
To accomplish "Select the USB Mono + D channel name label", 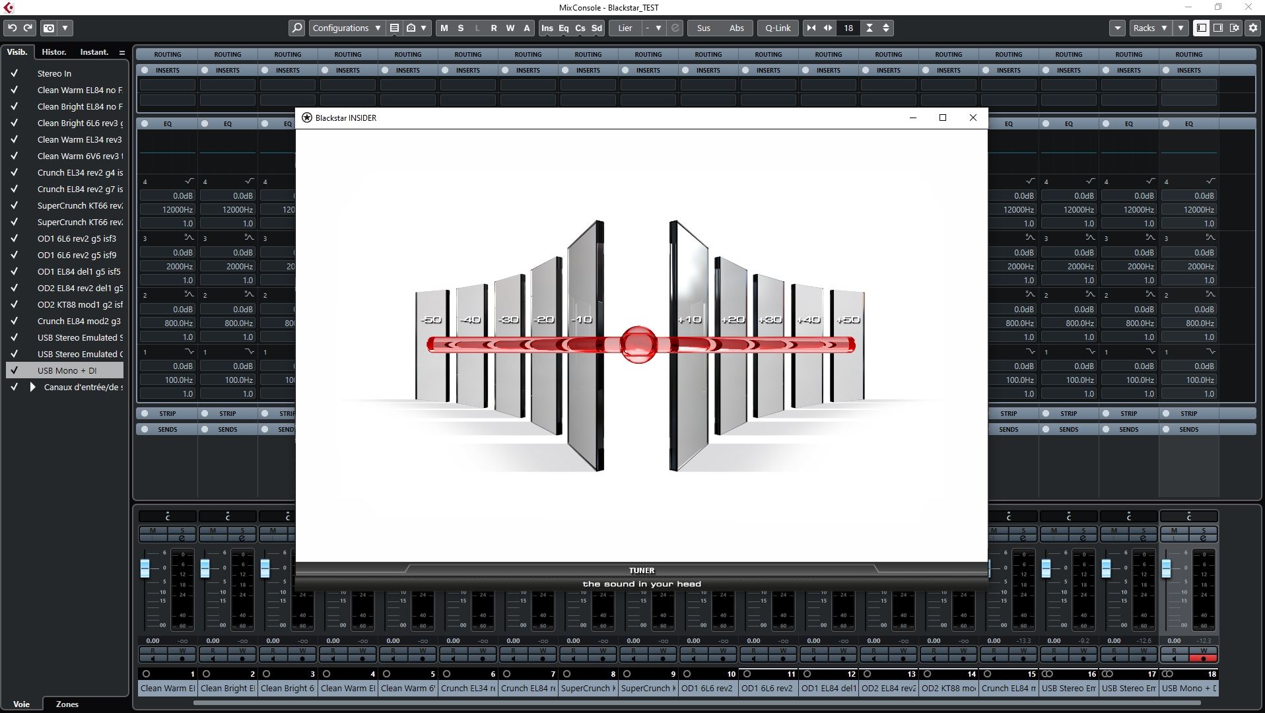I will click(x=1189, y=688).
